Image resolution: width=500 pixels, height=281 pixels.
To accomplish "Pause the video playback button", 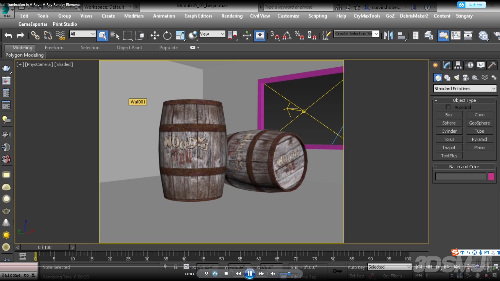I will [249, 274].
